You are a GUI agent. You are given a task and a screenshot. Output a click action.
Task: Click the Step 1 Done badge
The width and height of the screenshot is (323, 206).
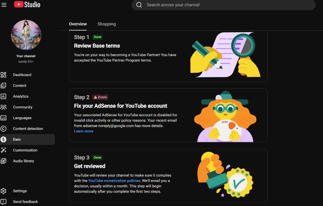point(98,37)
